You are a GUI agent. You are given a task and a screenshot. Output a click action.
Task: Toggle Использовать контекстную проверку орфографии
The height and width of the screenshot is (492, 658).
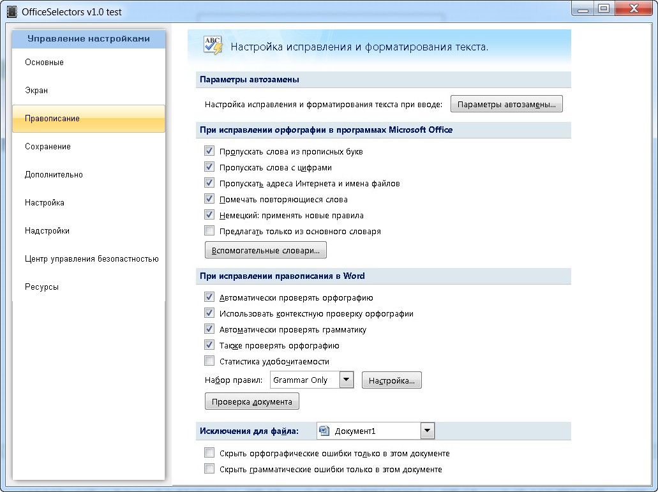tap(209, 313)
